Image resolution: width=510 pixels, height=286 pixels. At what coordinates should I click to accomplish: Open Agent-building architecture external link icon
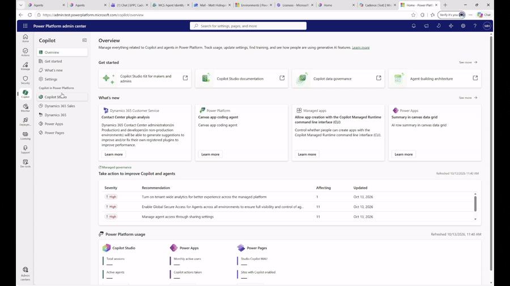[475, 78]
